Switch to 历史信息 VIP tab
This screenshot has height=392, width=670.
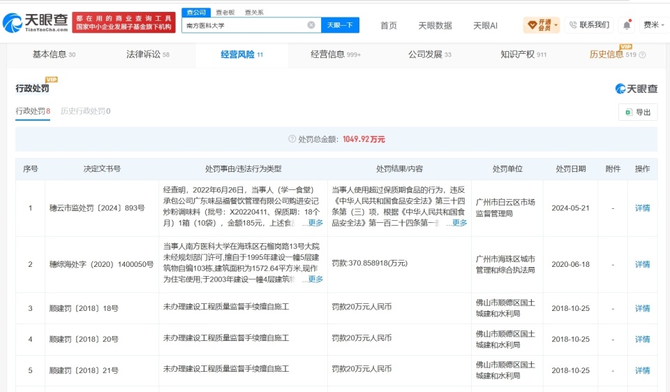click(613, 55)
